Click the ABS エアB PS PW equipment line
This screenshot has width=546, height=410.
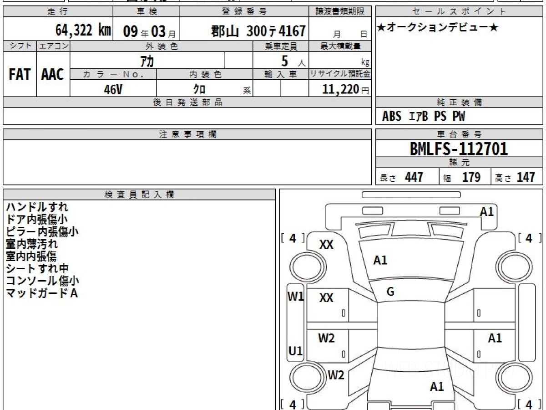point(424,117)
